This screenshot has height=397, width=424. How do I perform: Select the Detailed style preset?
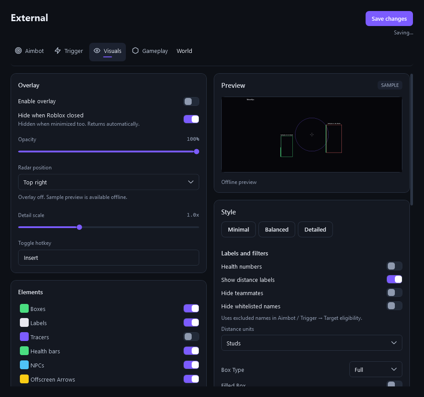(315, 229)
